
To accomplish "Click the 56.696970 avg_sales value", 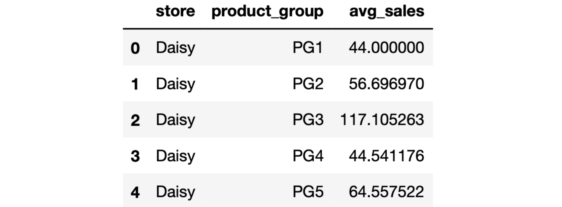I will coord(386,84).
